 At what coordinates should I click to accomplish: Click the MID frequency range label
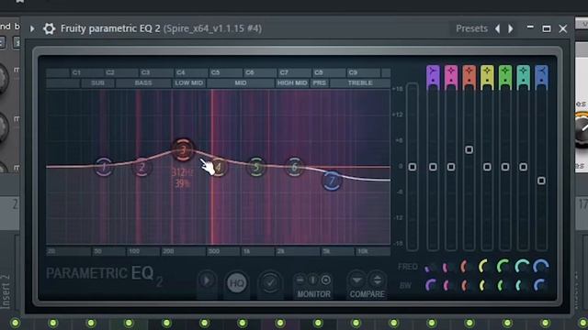tap(241, 83)
